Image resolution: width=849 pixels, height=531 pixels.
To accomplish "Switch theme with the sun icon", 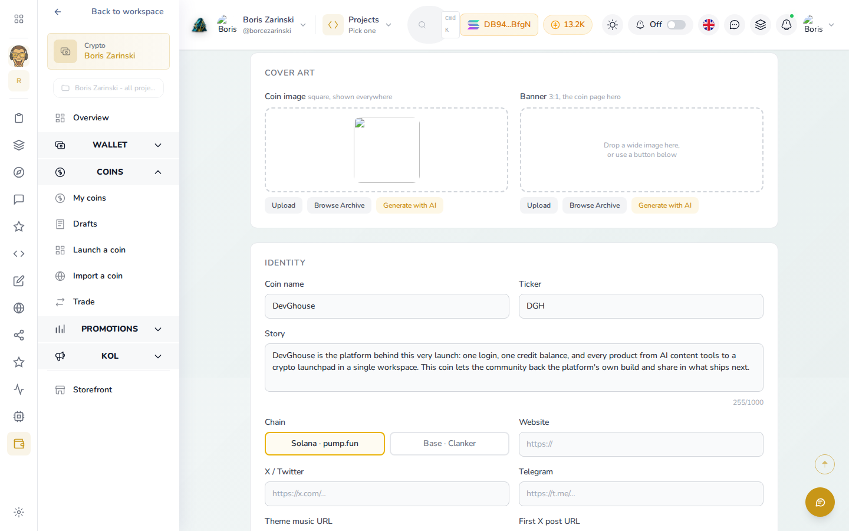I will point(613,25).
